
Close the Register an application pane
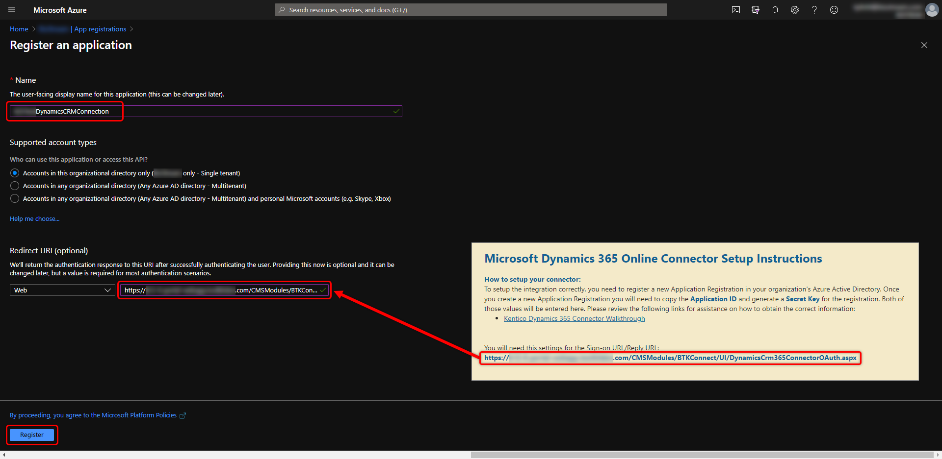coord(924,45)
